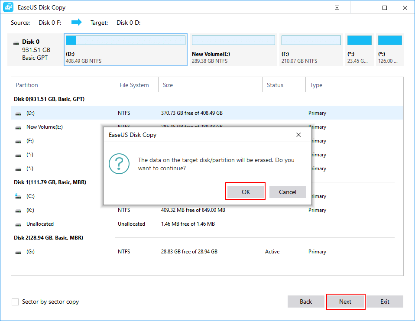The image size is (415, 321).
Task: Click Disk 1(111.79 GB, Basic, MBR) group header
Action: tap(50, 182)
